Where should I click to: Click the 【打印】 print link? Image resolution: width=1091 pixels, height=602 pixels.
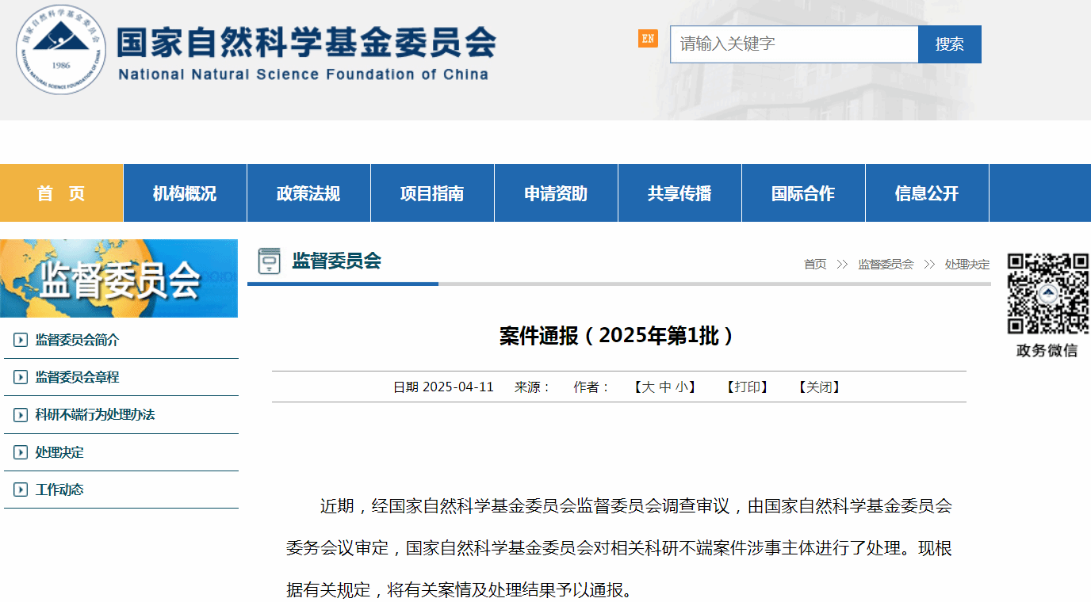[x=747, y=387]
